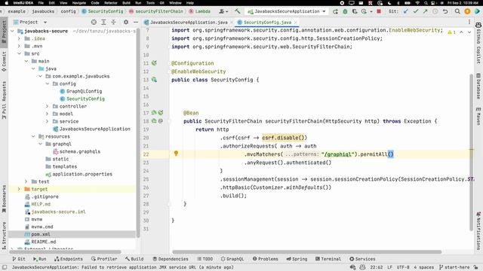Open Search Everywhere magnifier
483x271 pixels.
(x=457, y=11)
